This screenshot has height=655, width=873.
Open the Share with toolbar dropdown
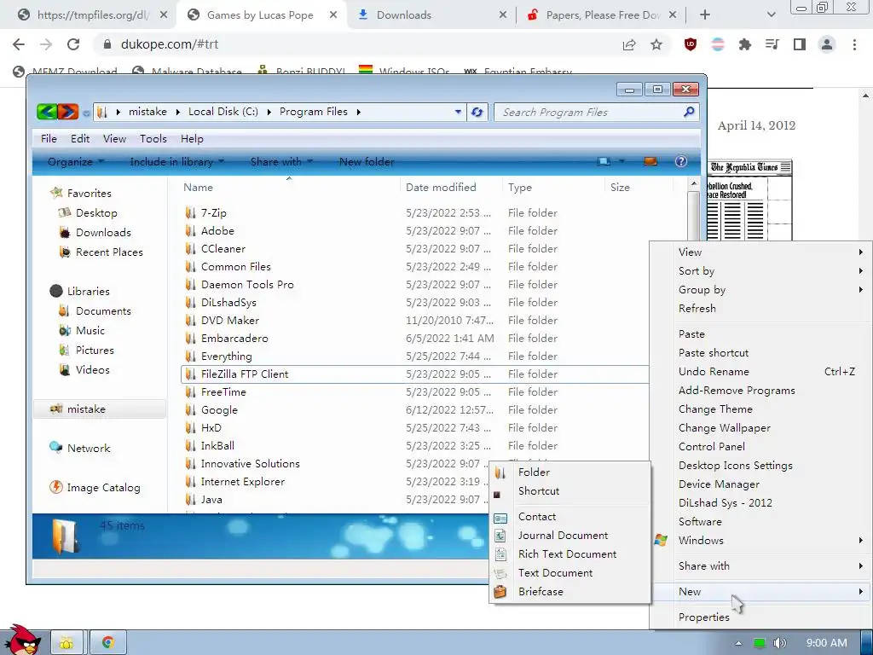[281, 161]
